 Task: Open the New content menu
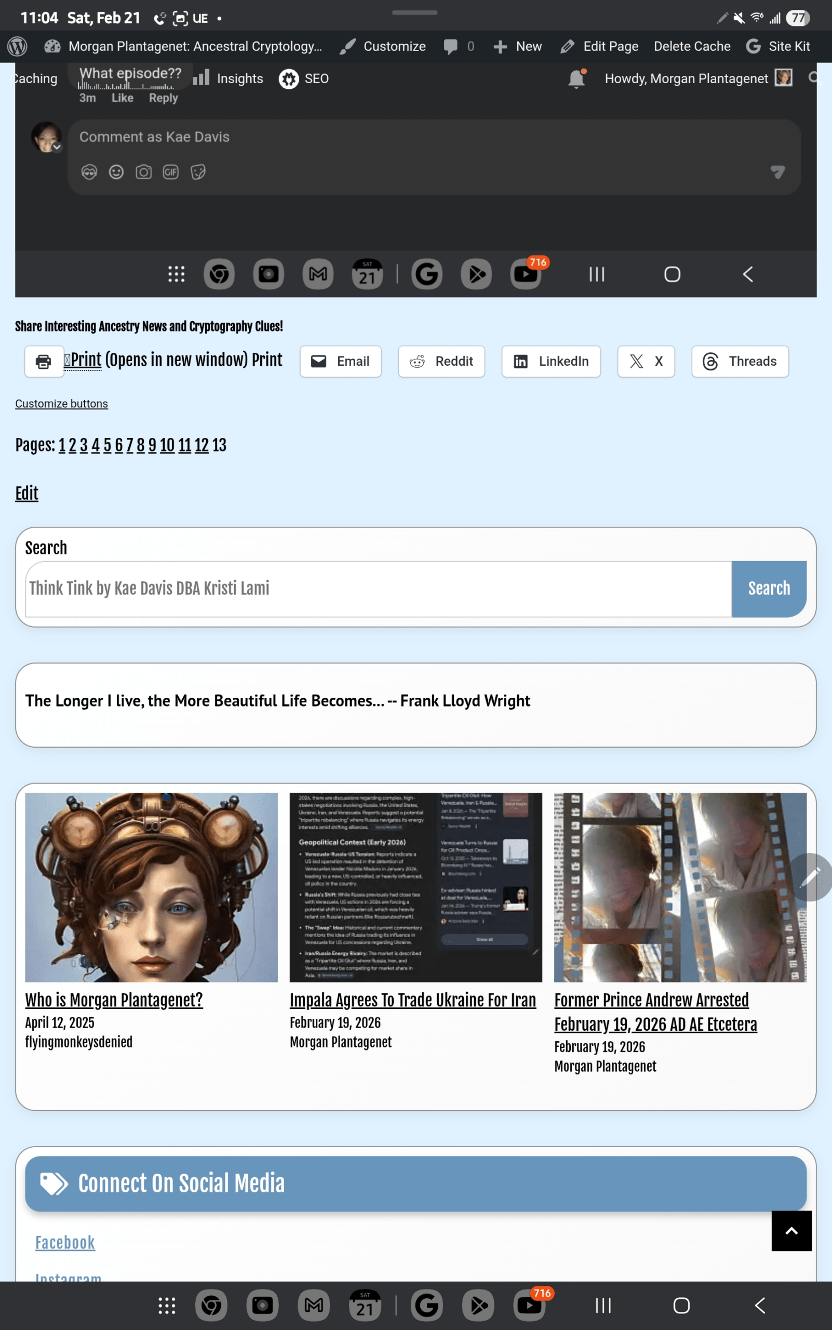pyautogui.click(x=517, y=46)
